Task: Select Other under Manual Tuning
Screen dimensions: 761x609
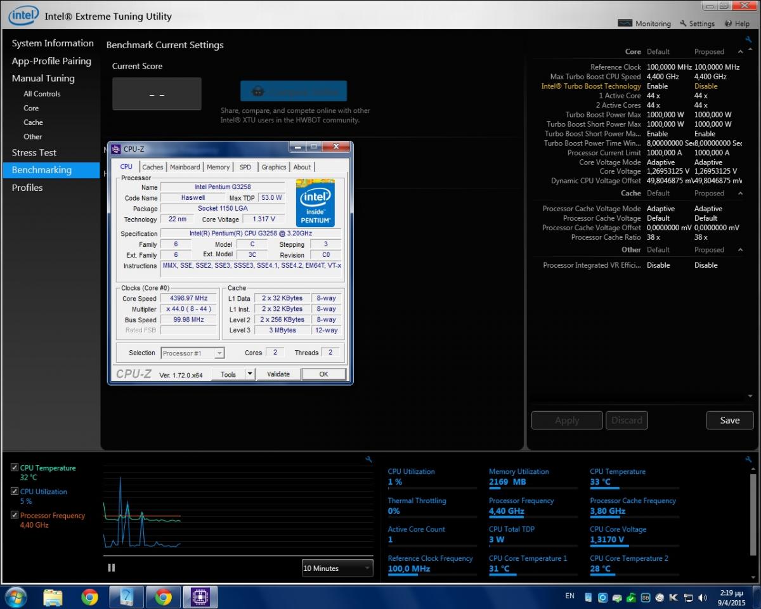Action: coord(33,136)
